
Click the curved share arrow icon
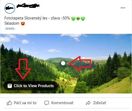coord(88,103)
